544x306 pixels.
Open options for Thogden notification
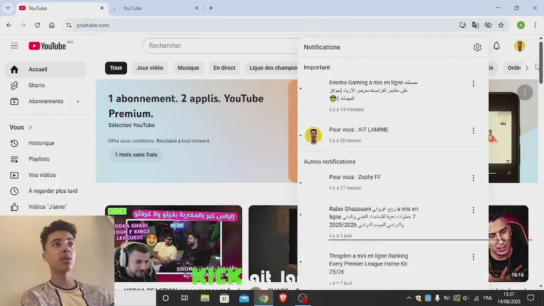(473, 257)
